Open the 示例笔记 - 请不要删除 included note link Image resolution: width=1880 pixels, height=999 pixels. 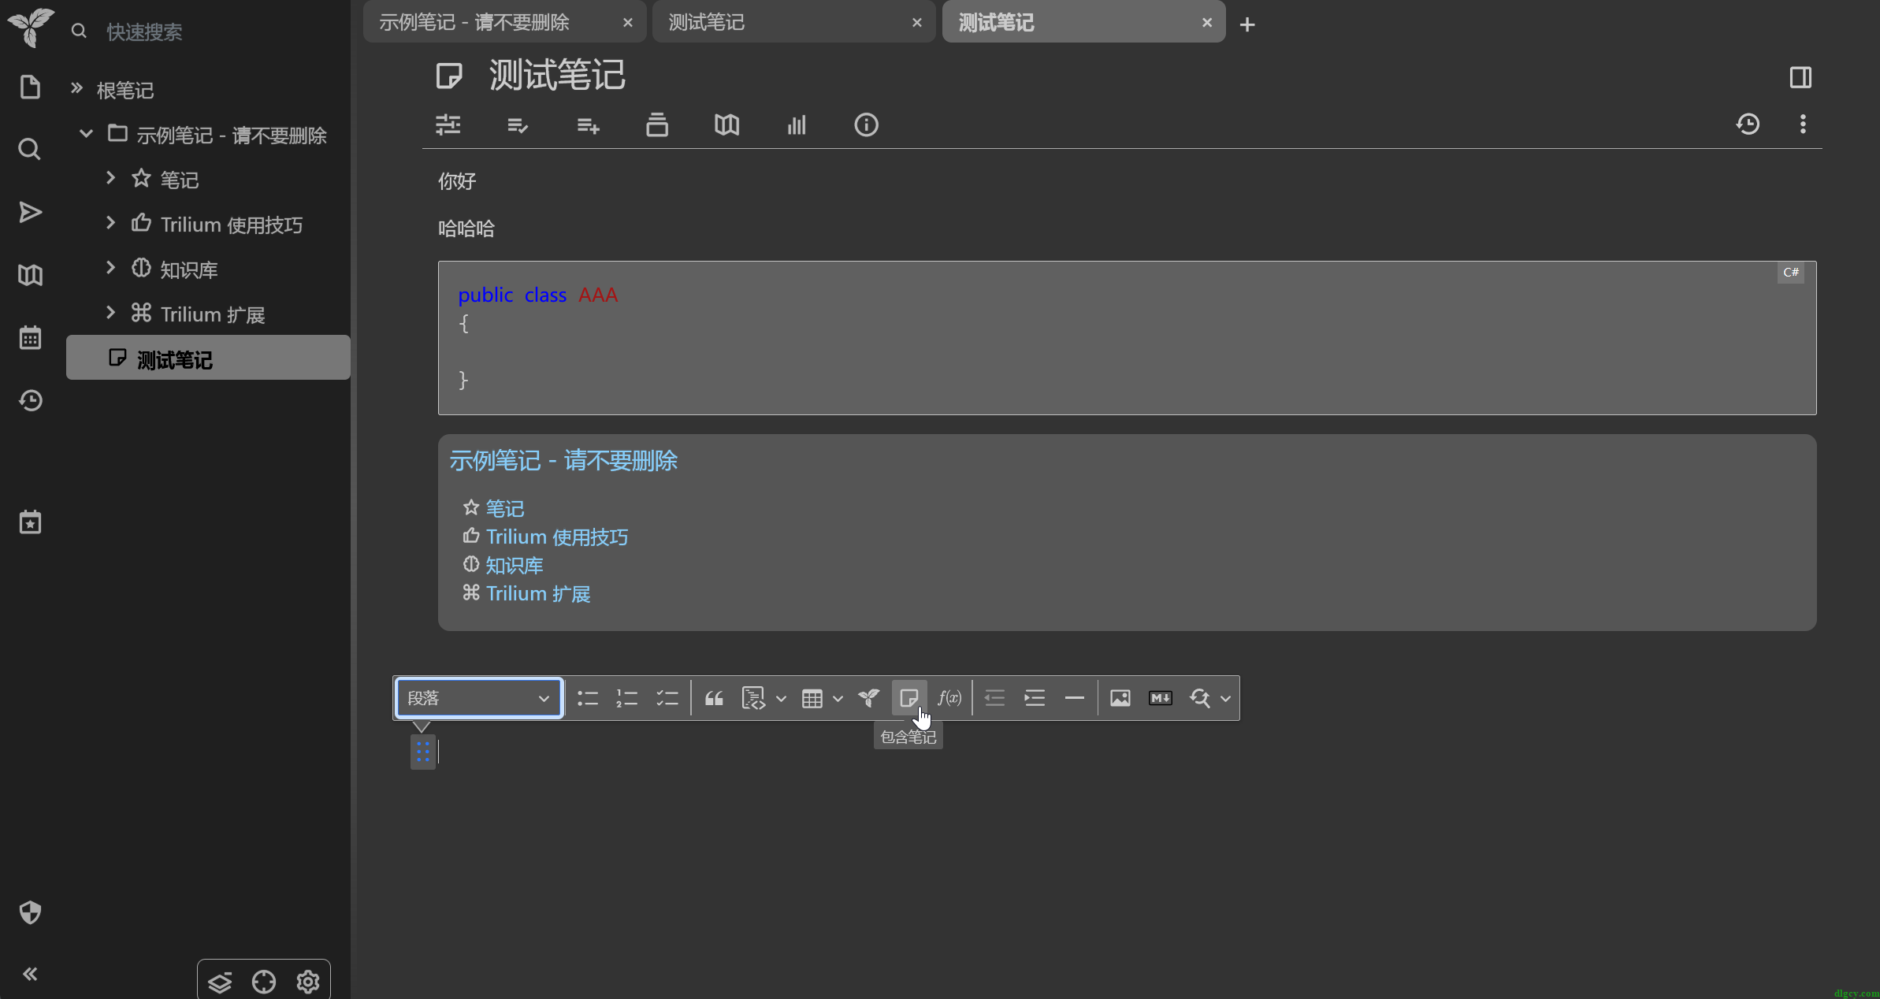[x=563, y=460]
